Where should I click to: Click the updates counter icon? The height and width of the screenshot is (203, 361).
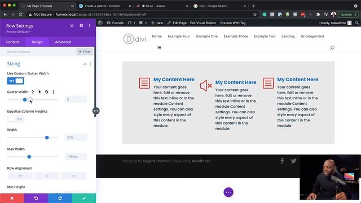[131, 23]
